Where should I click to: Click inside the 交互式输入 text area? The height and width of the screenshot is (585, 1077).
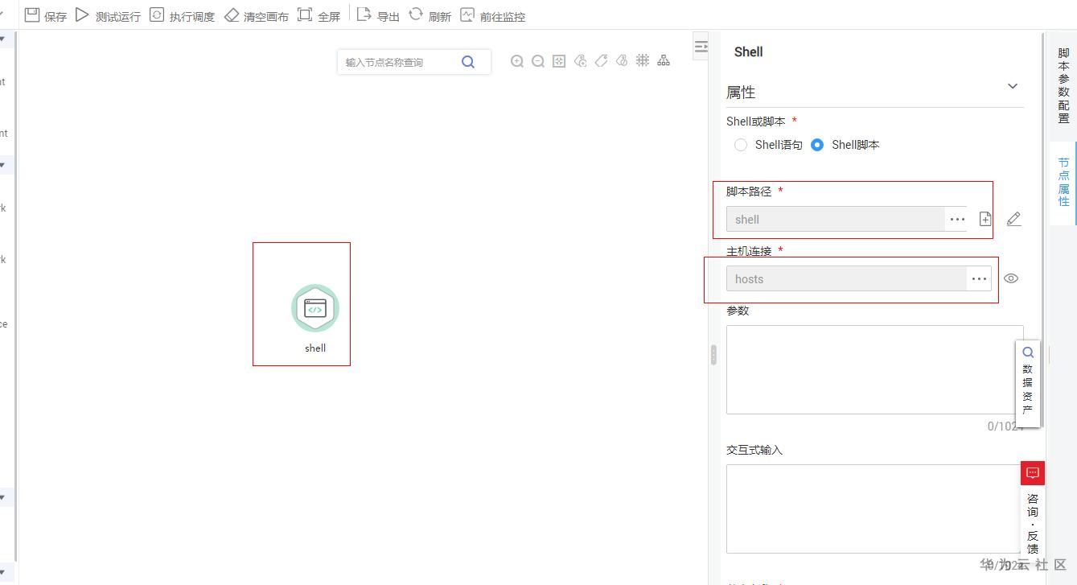coord(875,509)
